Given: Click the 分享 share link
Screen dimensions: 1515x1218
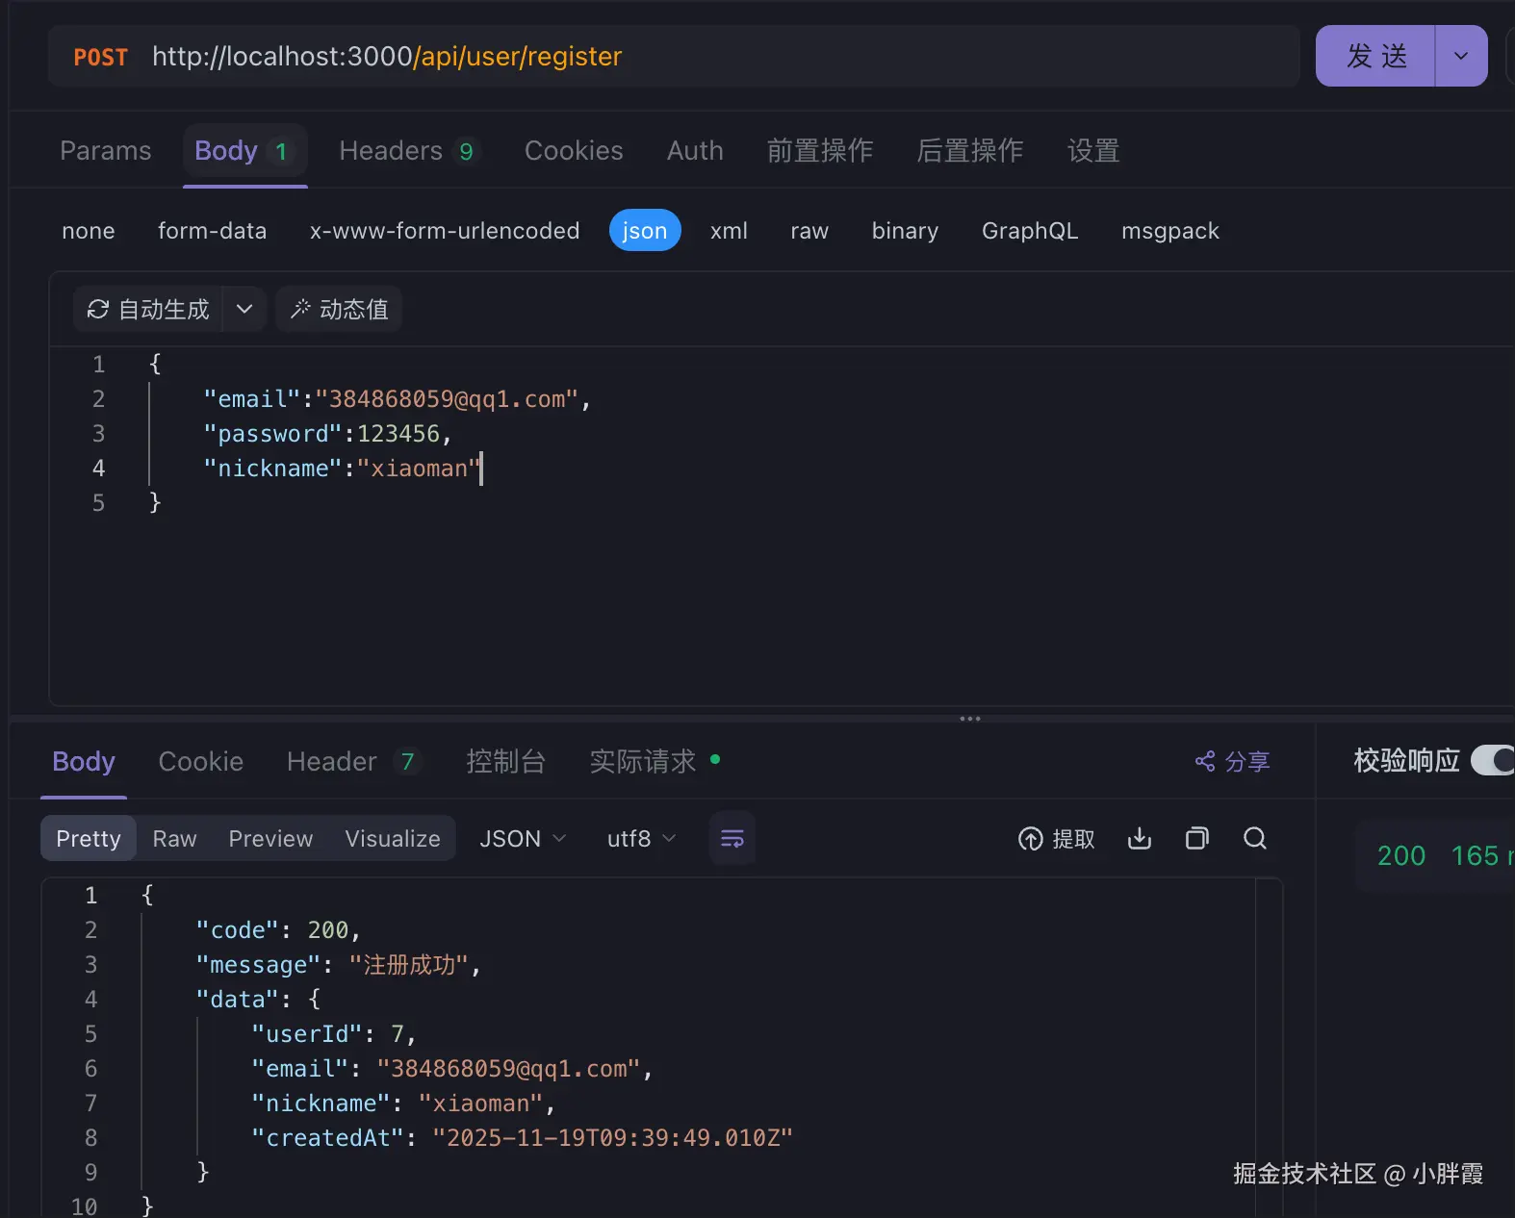Looking at the screenshot, I should pyautogui.click(x=1233, y=762).
